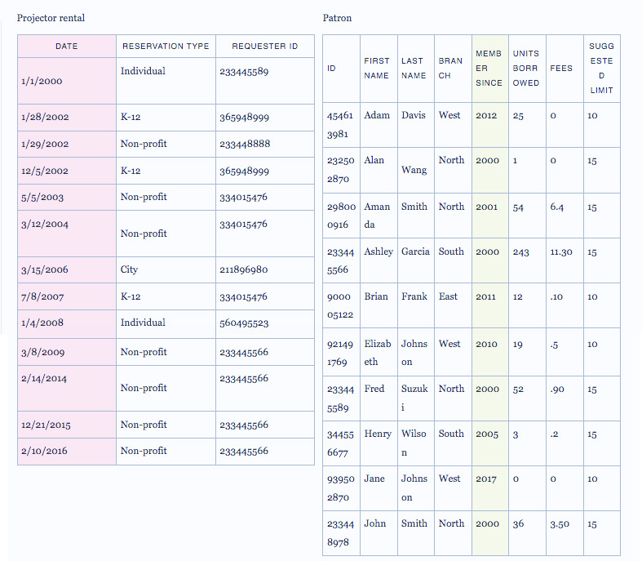
Task: Click patron ID 233448978
Action: [340, 532]
